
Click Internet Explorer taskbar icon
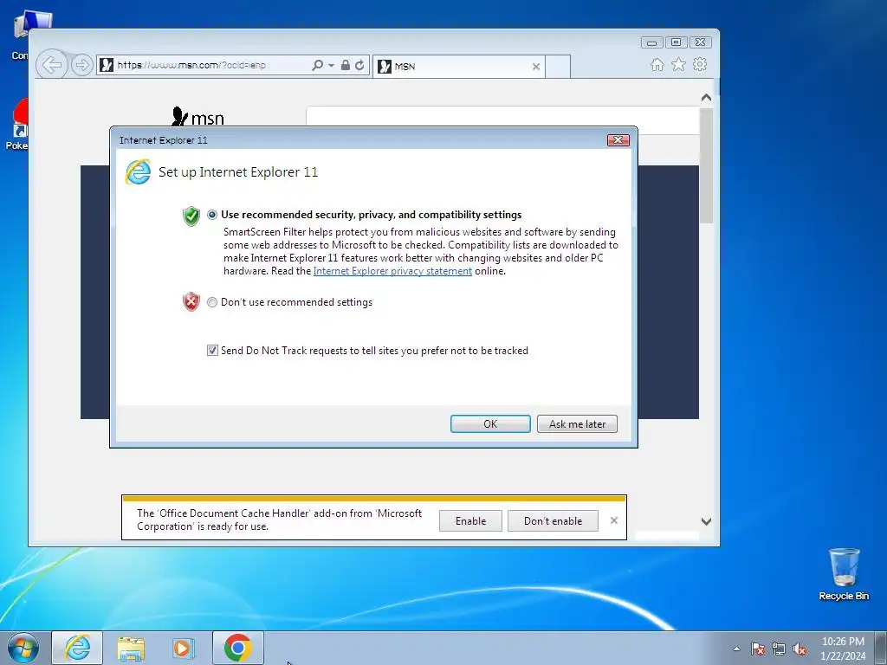tap(77, 648)
